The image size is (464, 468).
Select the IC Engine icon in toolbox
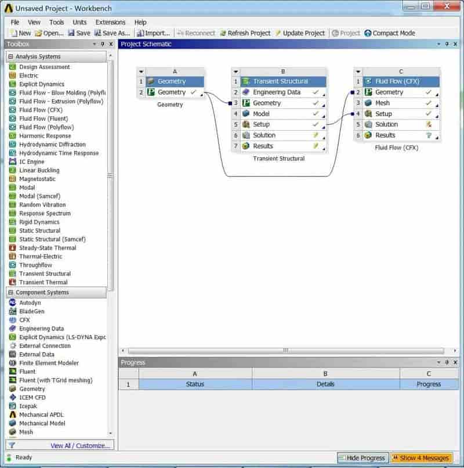coord(12,161)
